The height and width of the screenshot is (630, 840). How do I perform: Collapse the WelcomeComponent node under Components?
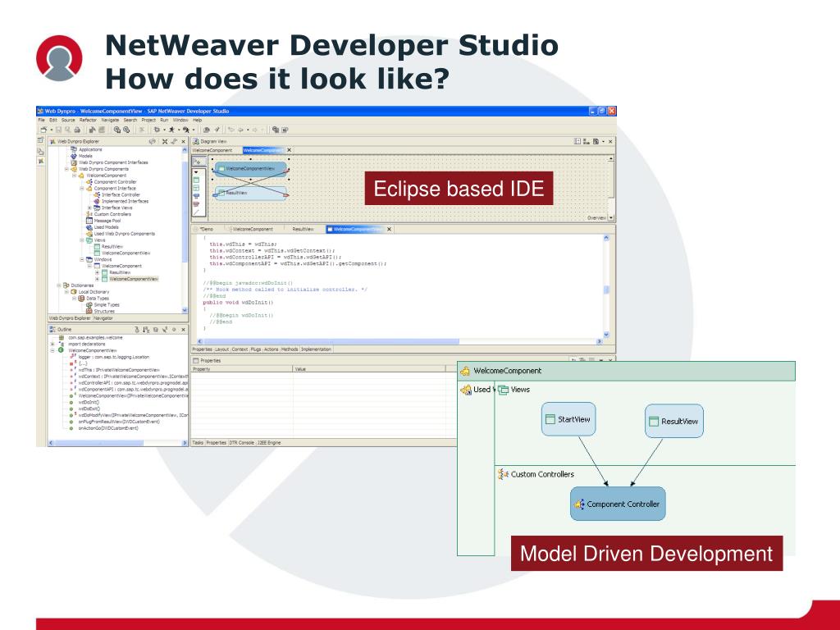coord(74,176)
